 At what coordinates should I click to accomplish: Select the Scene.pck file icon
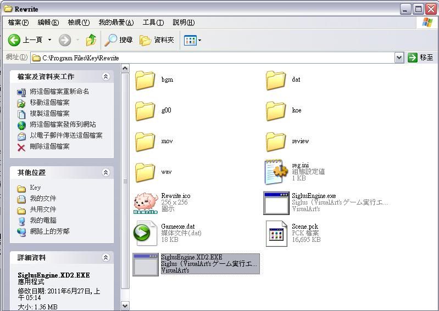[276, 233]
